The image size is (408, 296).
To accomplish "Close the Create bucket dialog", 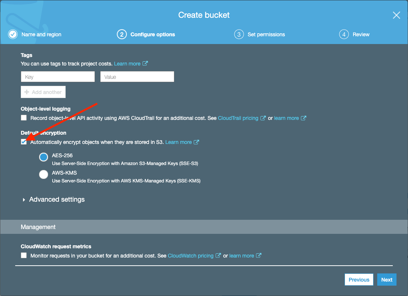I will tap(396, 15).
